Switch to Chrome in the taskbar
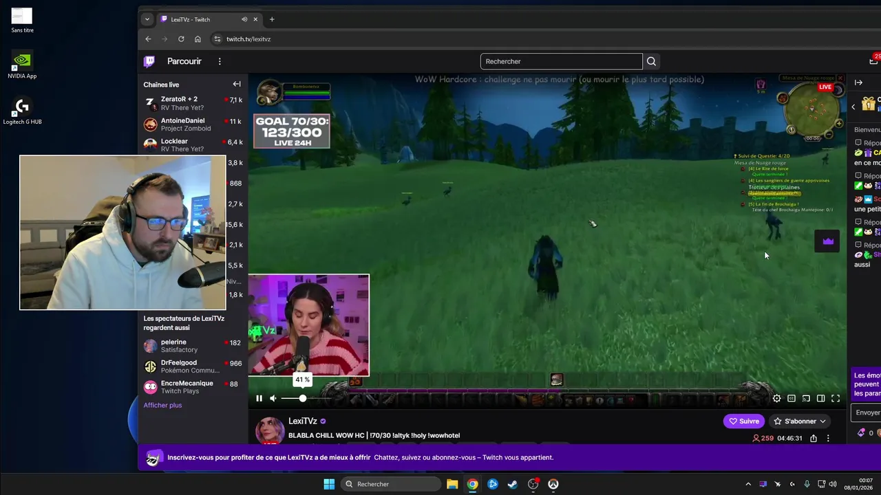The width and height of the screenshot is (881, 495). tap(472, 484)
